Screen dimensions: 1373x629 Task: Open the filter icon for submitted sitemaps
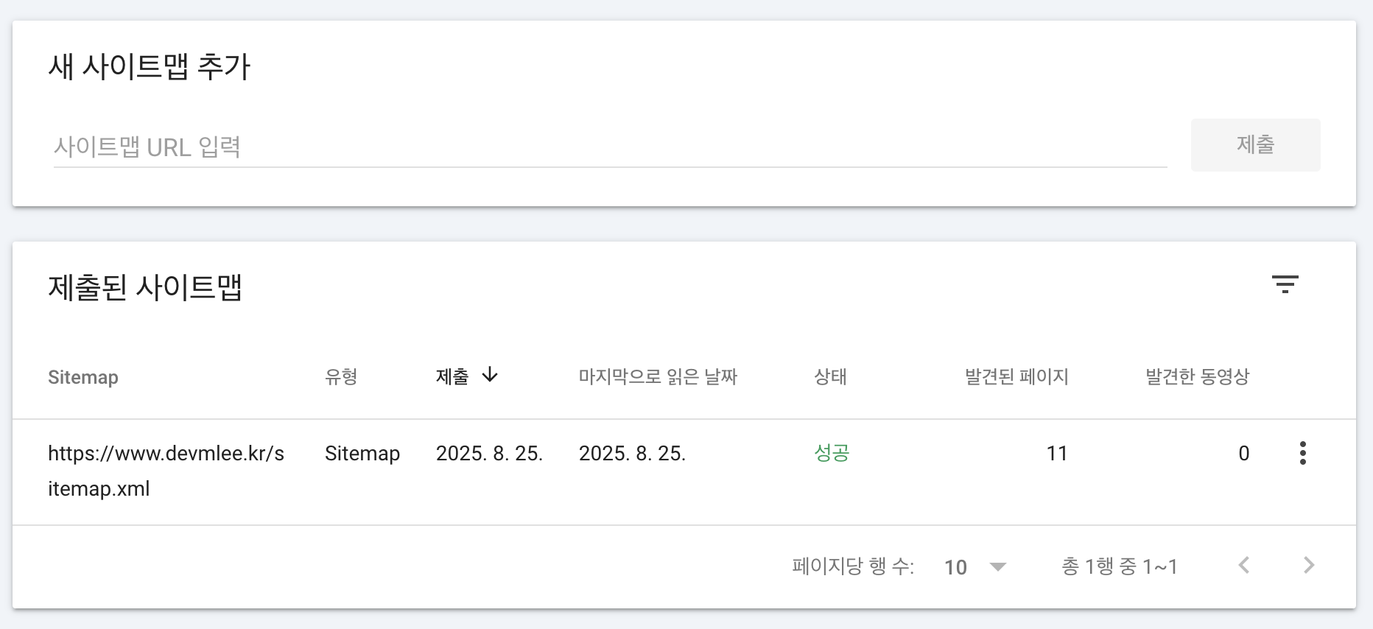click(x=1287, y=285)
